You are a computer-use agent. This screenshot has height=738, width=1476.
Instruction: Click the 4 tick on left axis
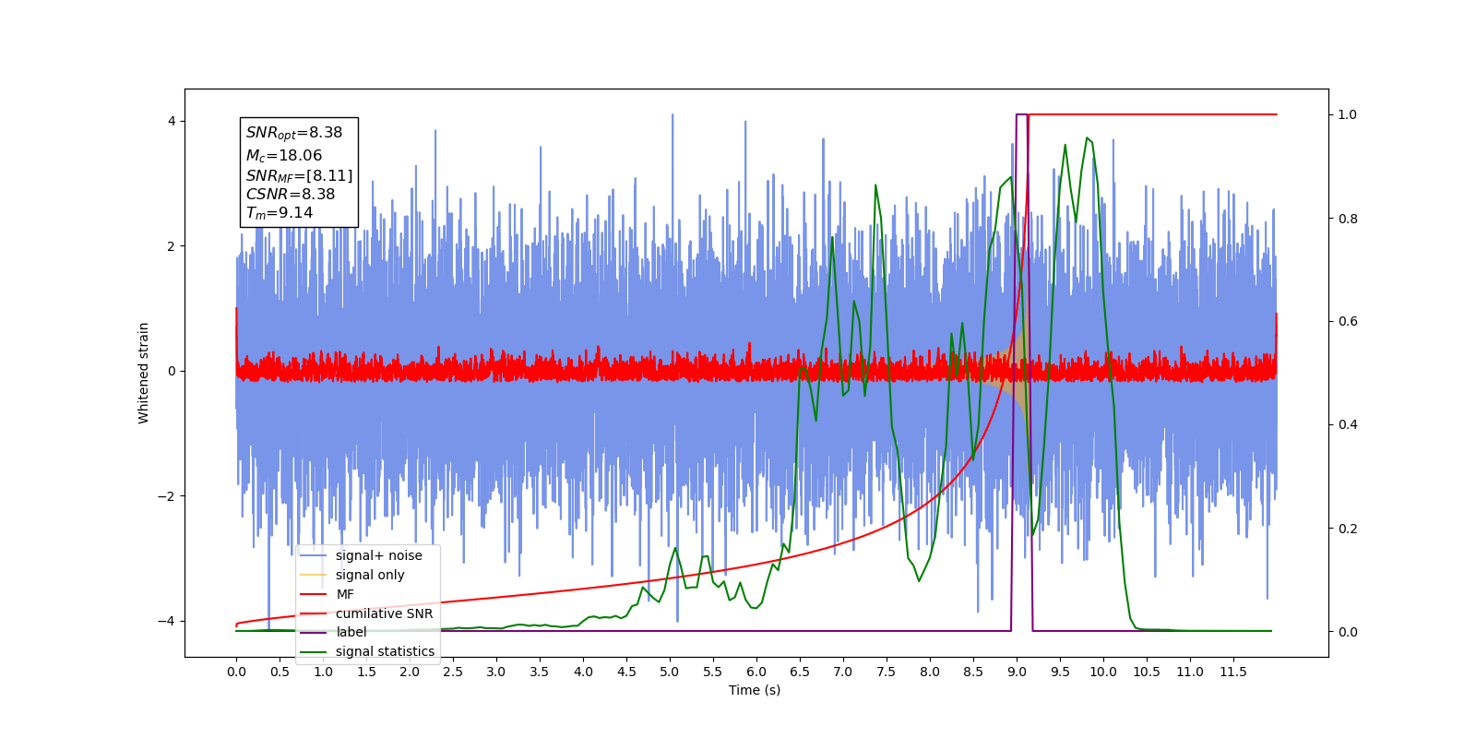click(x=172, y=122)
